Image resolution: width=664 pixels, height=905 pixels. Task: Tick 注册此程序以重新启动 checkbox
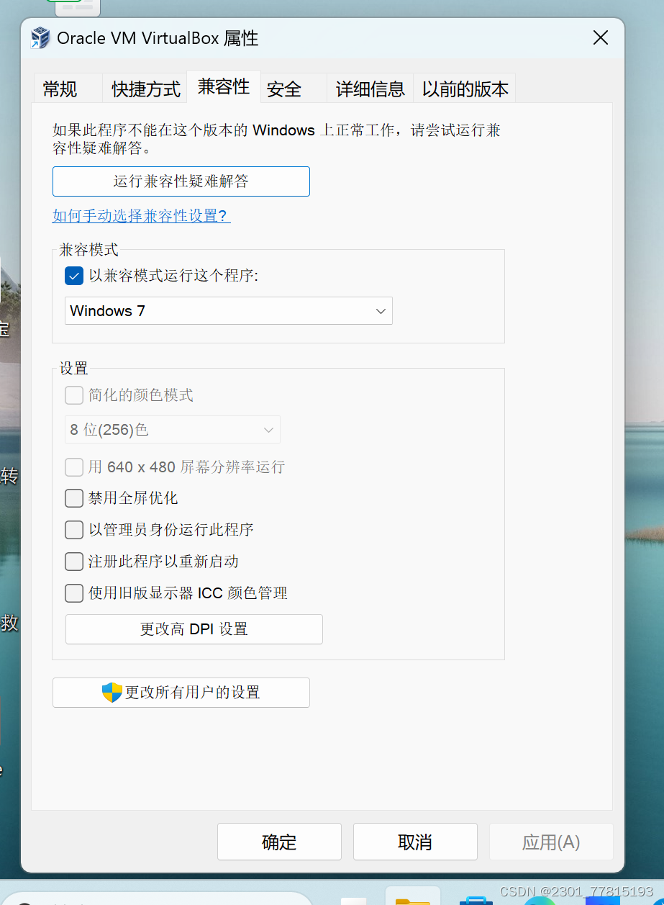(74, 561)
